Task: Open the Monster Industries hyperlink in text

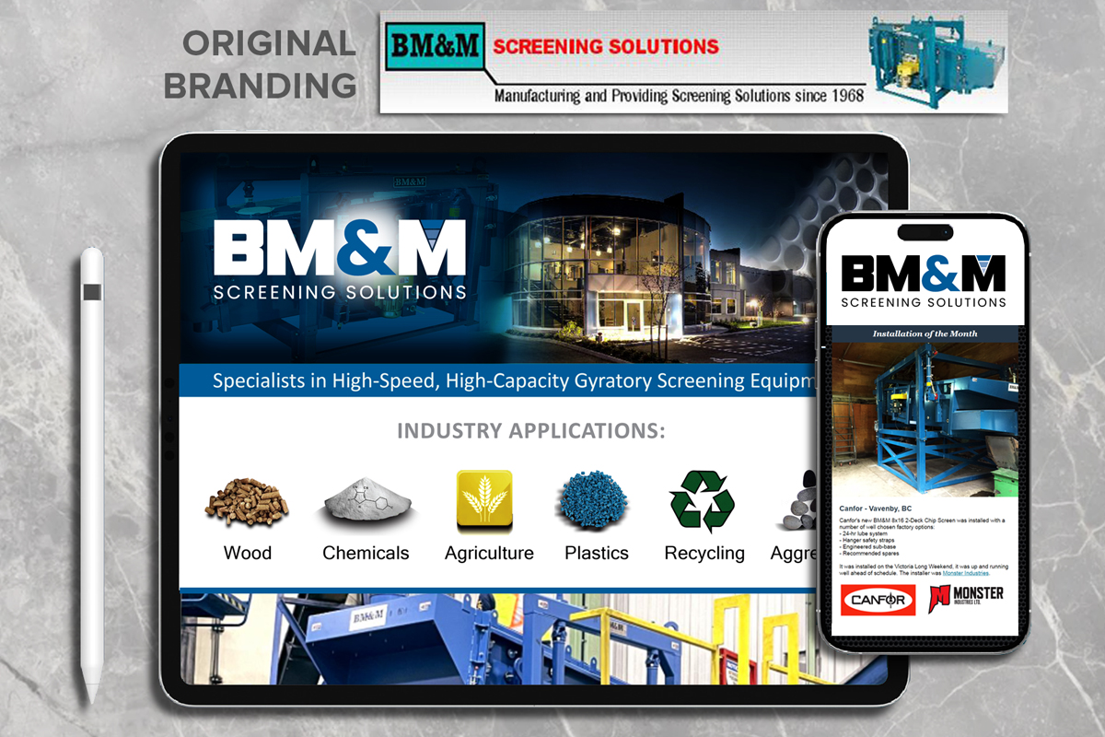Action: tap(966, 573)
